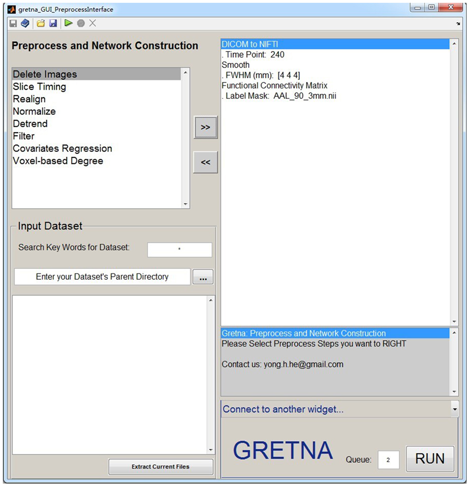Browse for directory with the ... button
469x486 pixels.
(203, 277)
